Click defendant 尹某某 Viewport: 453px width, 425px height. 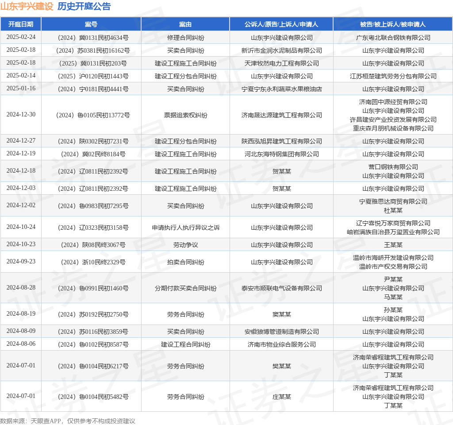pos(393,280)
